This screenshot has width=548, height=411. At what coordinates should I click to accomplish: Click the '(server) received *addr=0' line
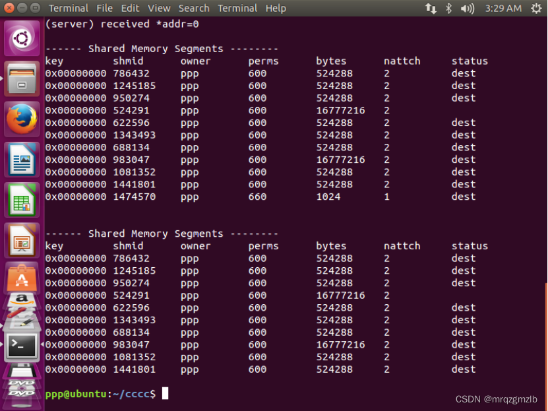[x=122, y=24]
